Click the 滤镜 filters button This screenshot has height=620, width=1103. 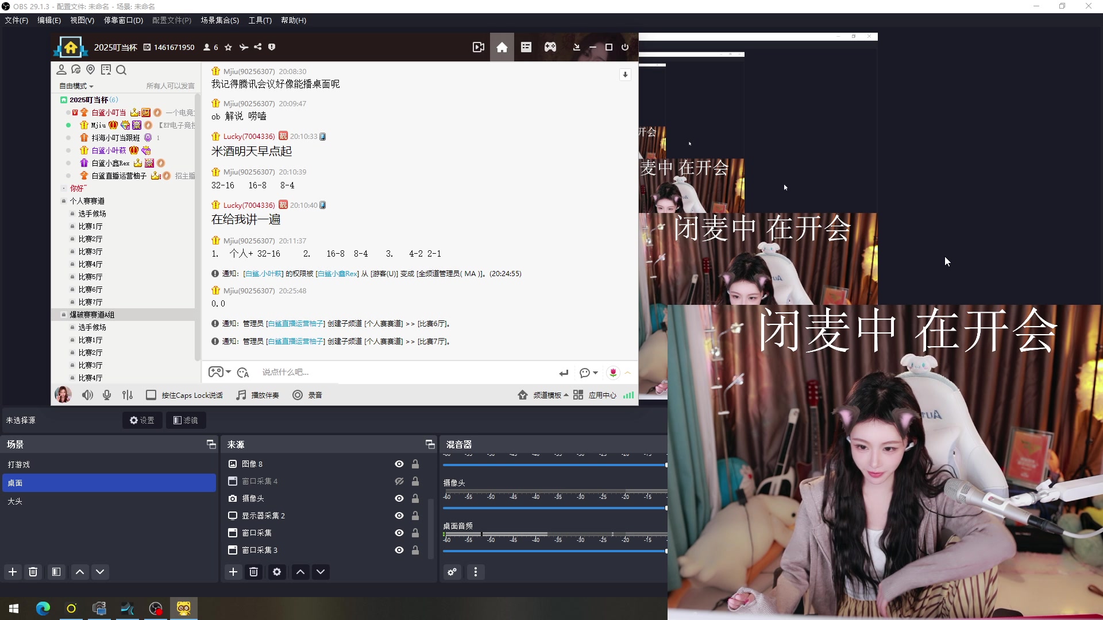pyautogui.click(x=186, y=420)
